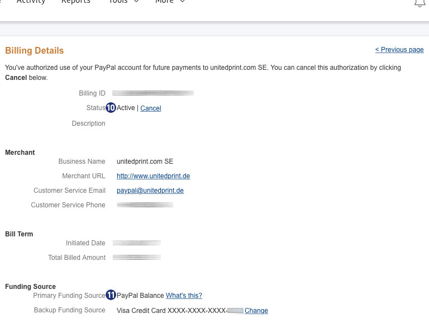Click the number 10 annotation badge
Viewport: 429px width, 323px height.
pos(111,108)
